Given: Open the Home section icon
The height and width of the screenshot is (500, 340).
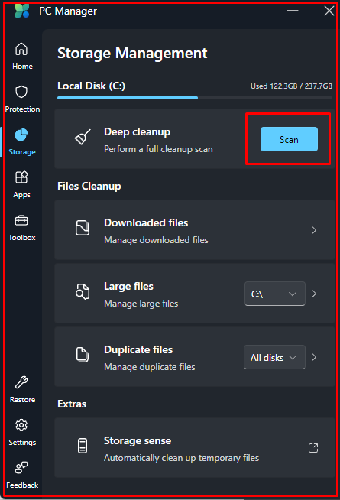Looking at the screenshot, I should click(x=21, y=50).
